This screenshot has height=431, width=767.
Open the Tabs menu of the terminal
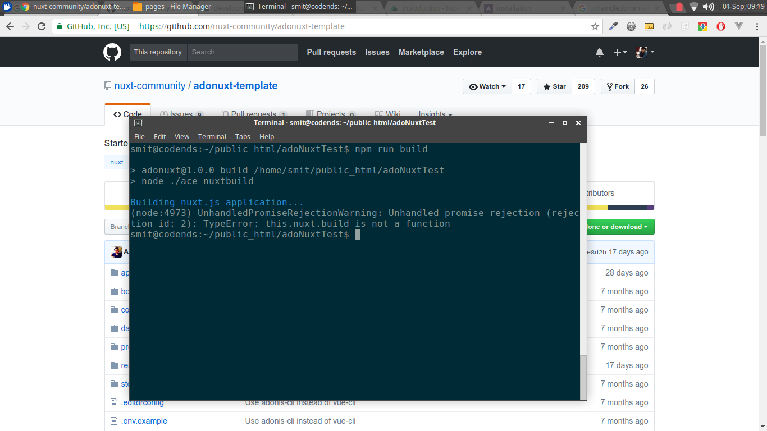coord(243,136)
